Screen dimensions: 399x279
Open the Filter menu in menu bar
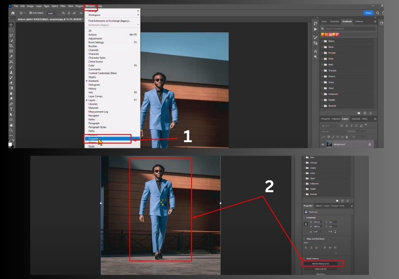click(63, 6)
